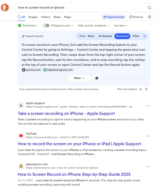Screen dimensions: 157x188
Task: Select the Never option for Search Assist
Action: (x=91, y=36)
